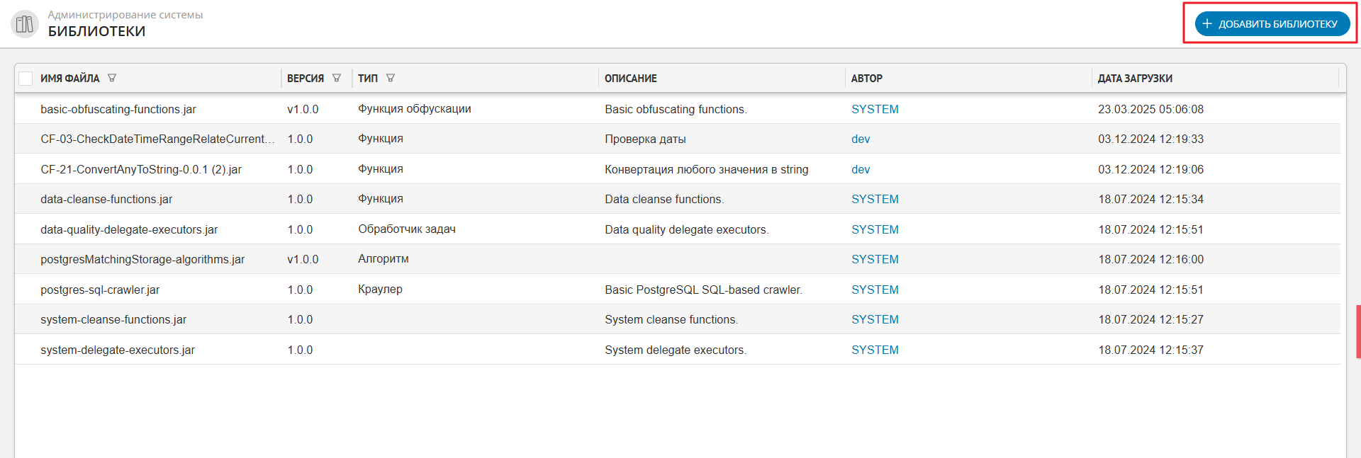The width and height of the screenshot is (1361, 458).
Task: Open dev author link for CF-03-CheckDateTimeRange row
Action: (861, 139)
